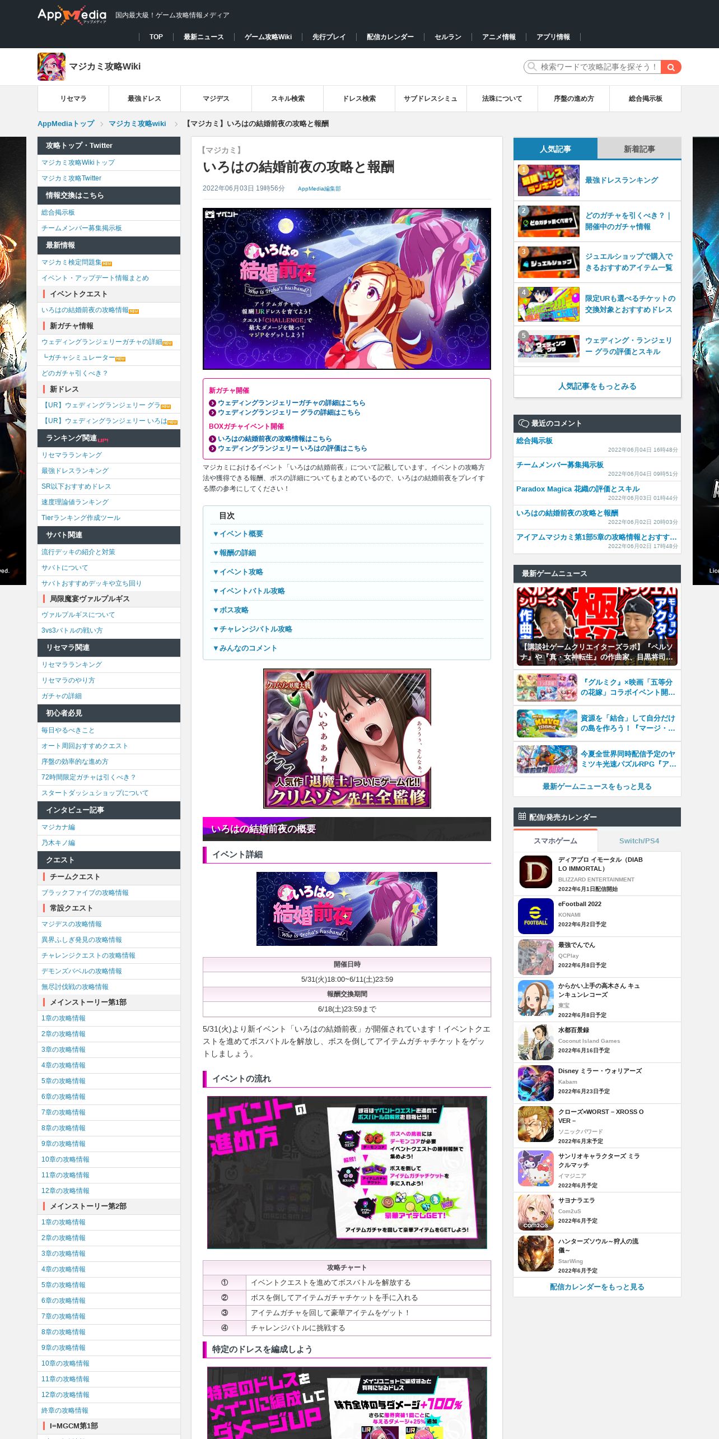Click the AppMedia logo
Image resolution: width=719 pixels, height=1439 pixels.
click(72, 15)
